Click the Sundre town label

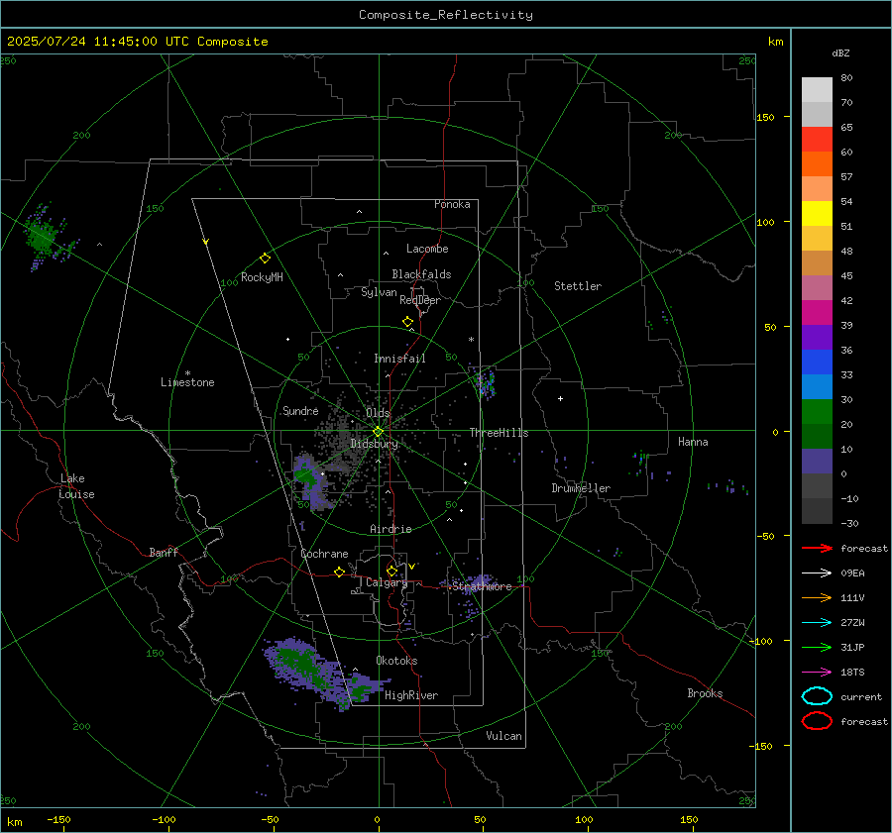click(x=300, y=411)
